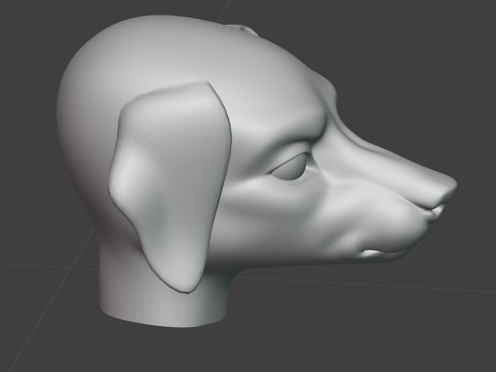
Task: Click the top of the skull dome
Action: point(152,28)
